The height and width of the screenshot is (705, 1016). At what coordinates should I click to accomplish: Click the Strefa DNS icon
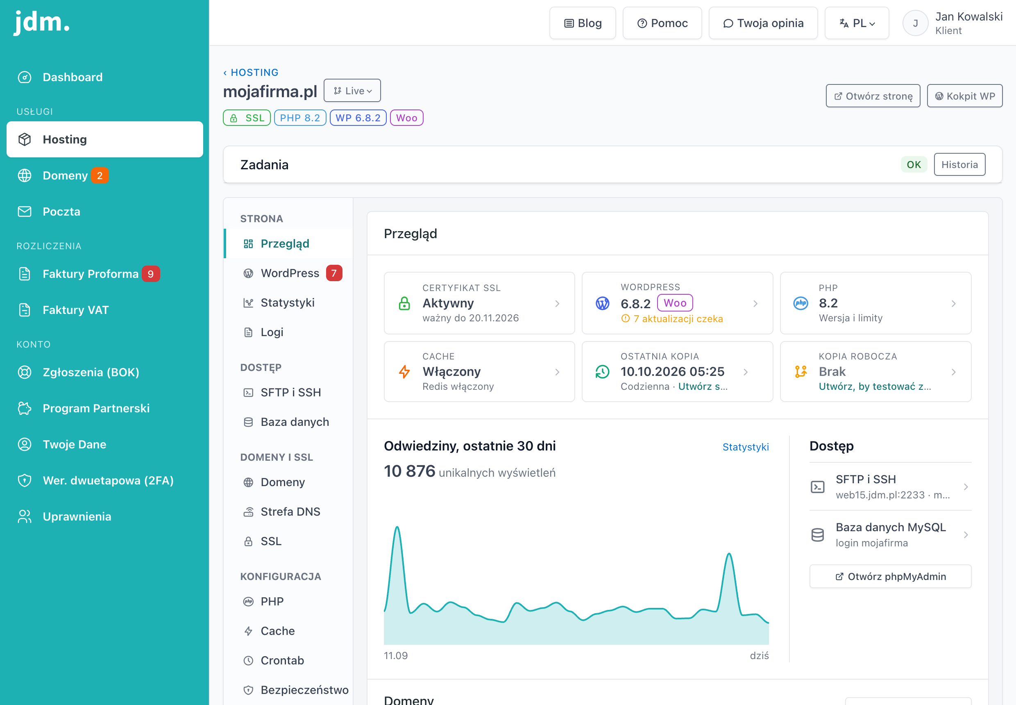pos(249,512)
